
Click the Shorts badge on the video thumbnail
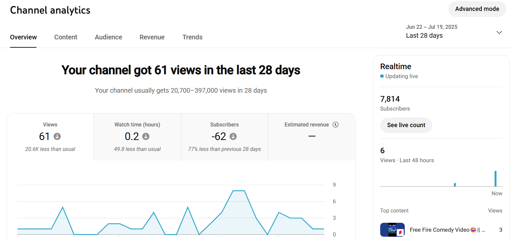[x=400, y=232]
